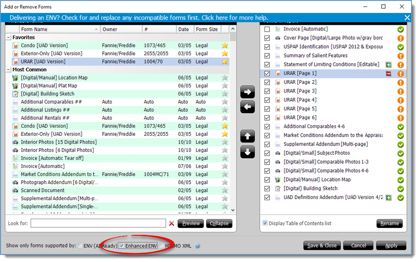Click camera icon of Interior Photos [15 Digital Photos]
Image resolution: width=419 pixels, height=262 pixels.
pos(15,142)
